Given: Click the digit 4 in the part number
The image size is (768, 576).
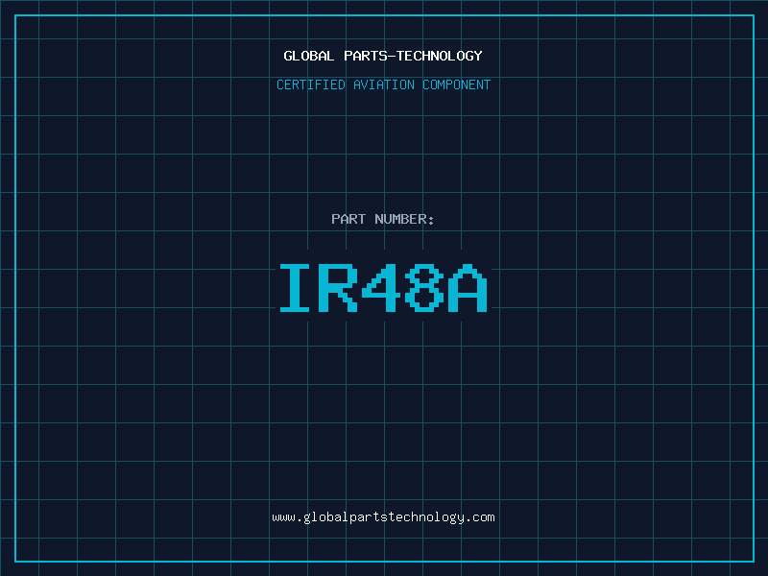Looking at the screenshot, I should point(383,288).
